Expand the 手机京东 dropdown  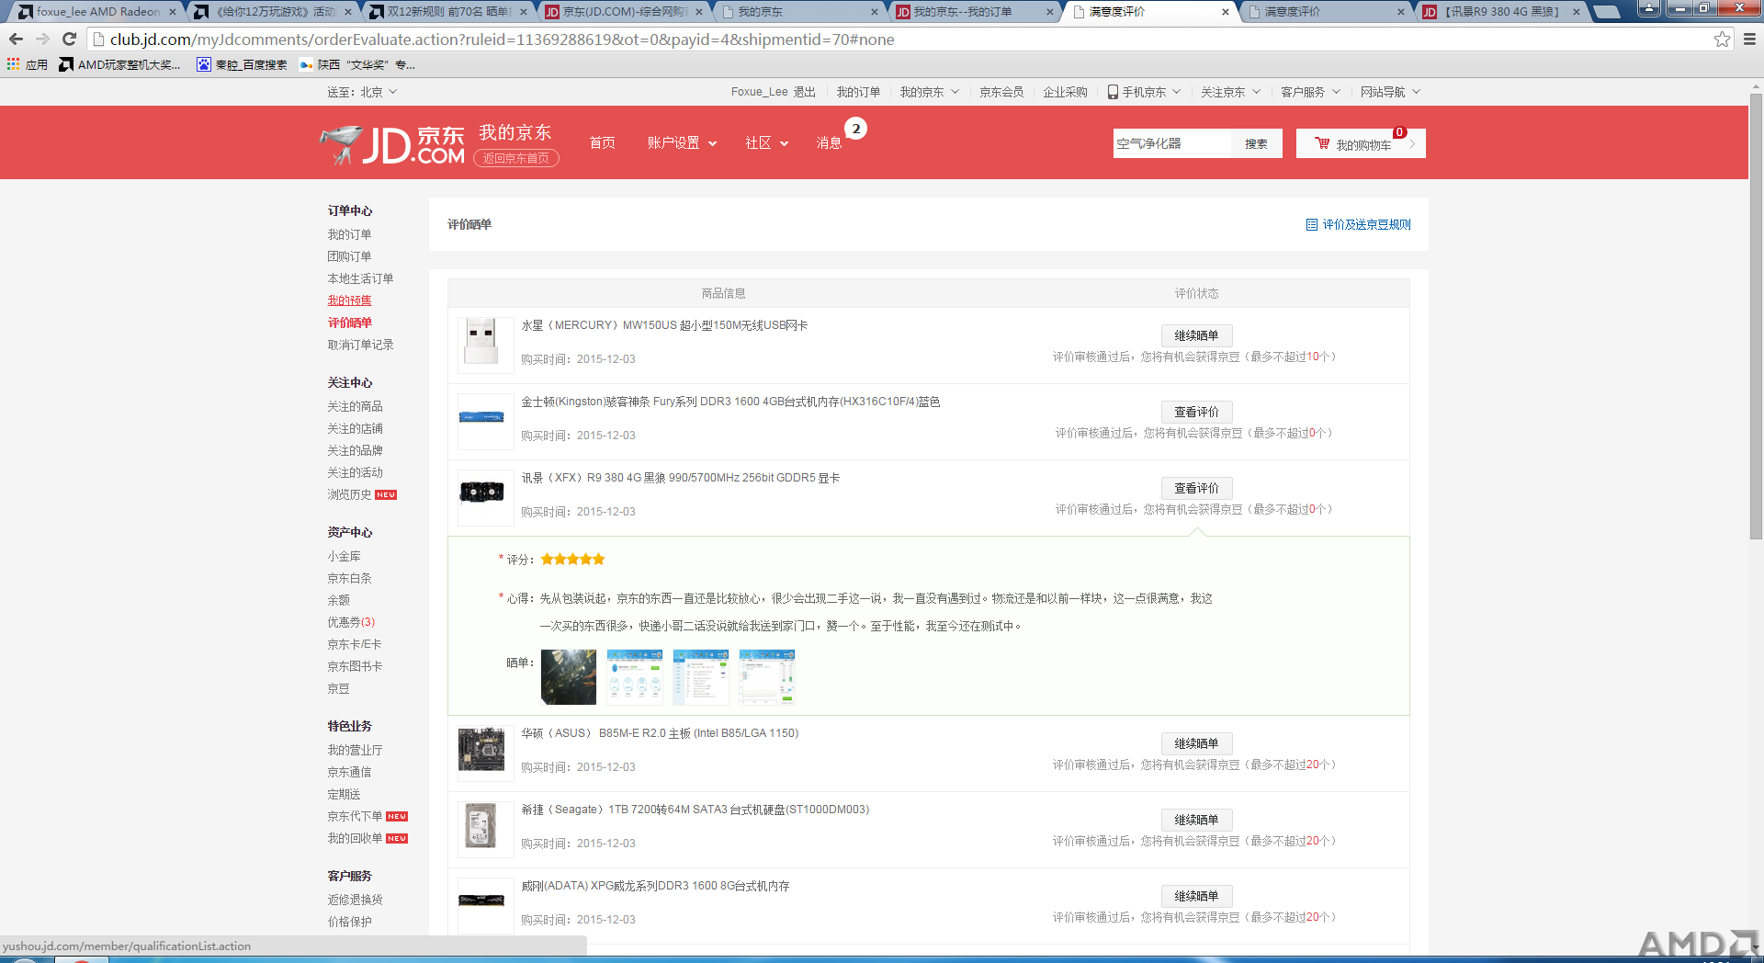click(1144, 92)
